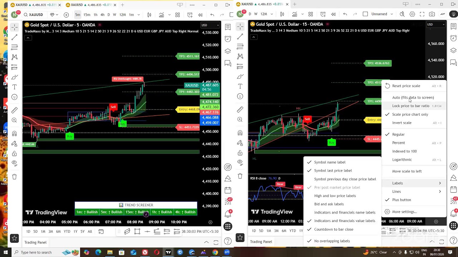Open chart type candles icon in left window

pyautogui.click(x=149, y=15)
